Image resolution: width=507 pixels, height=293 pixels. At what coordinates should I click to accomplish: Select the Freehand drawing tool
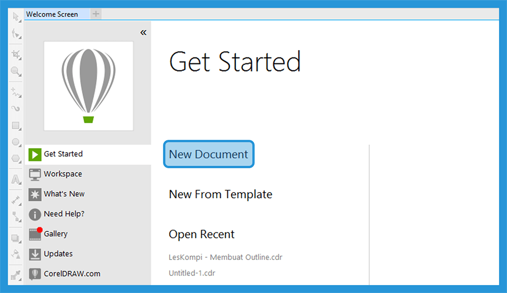[15, 92]
